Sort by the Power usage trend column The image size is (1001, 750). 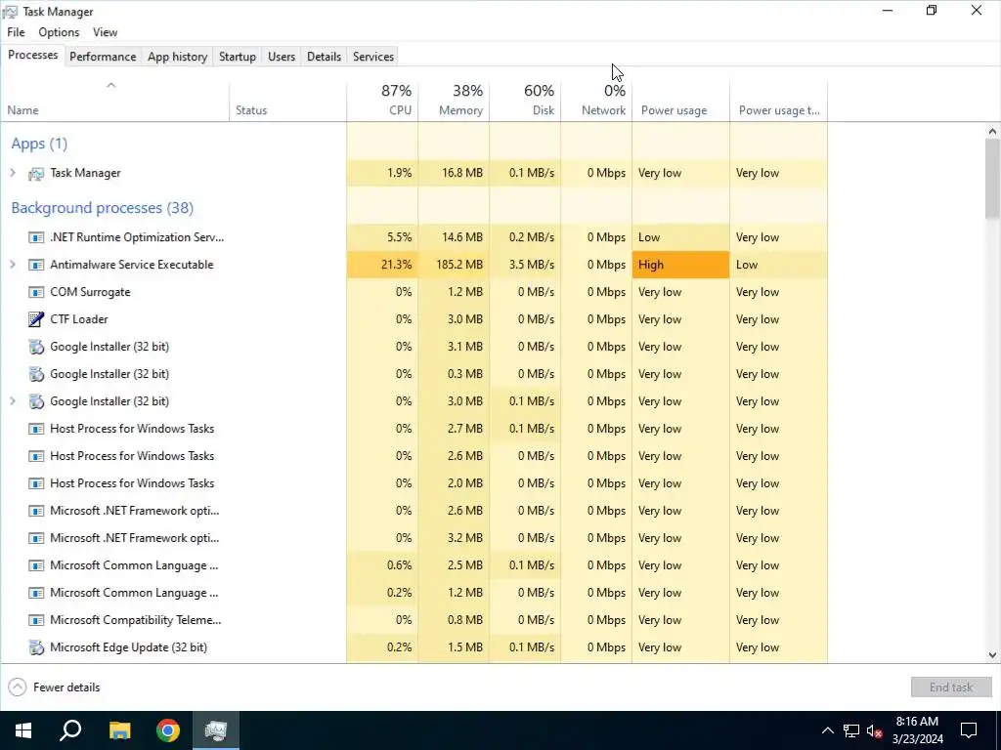click(x=779, y=102)
